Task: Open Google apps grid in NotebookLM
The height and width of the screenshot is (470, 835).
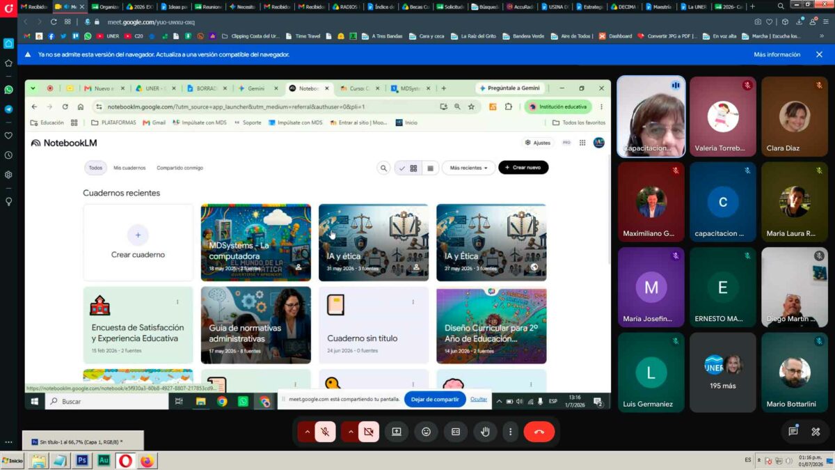Action: (582, 143)
